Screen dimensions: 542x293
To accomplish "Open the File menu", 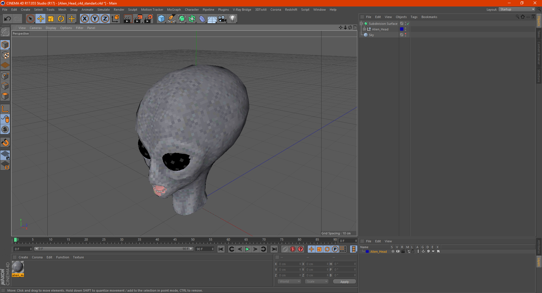I will (5, 10).
